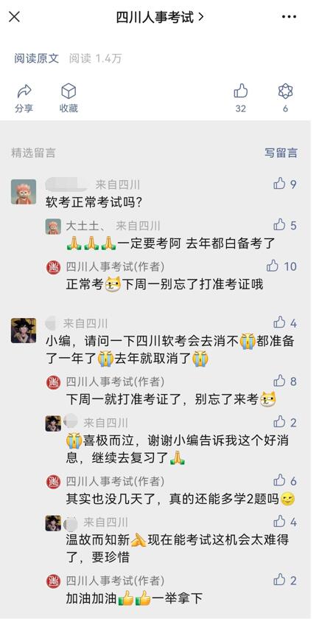Open the 四川人事考试 account page chevron
Screen dimensions: 319x622
click(x=200, y=17)
